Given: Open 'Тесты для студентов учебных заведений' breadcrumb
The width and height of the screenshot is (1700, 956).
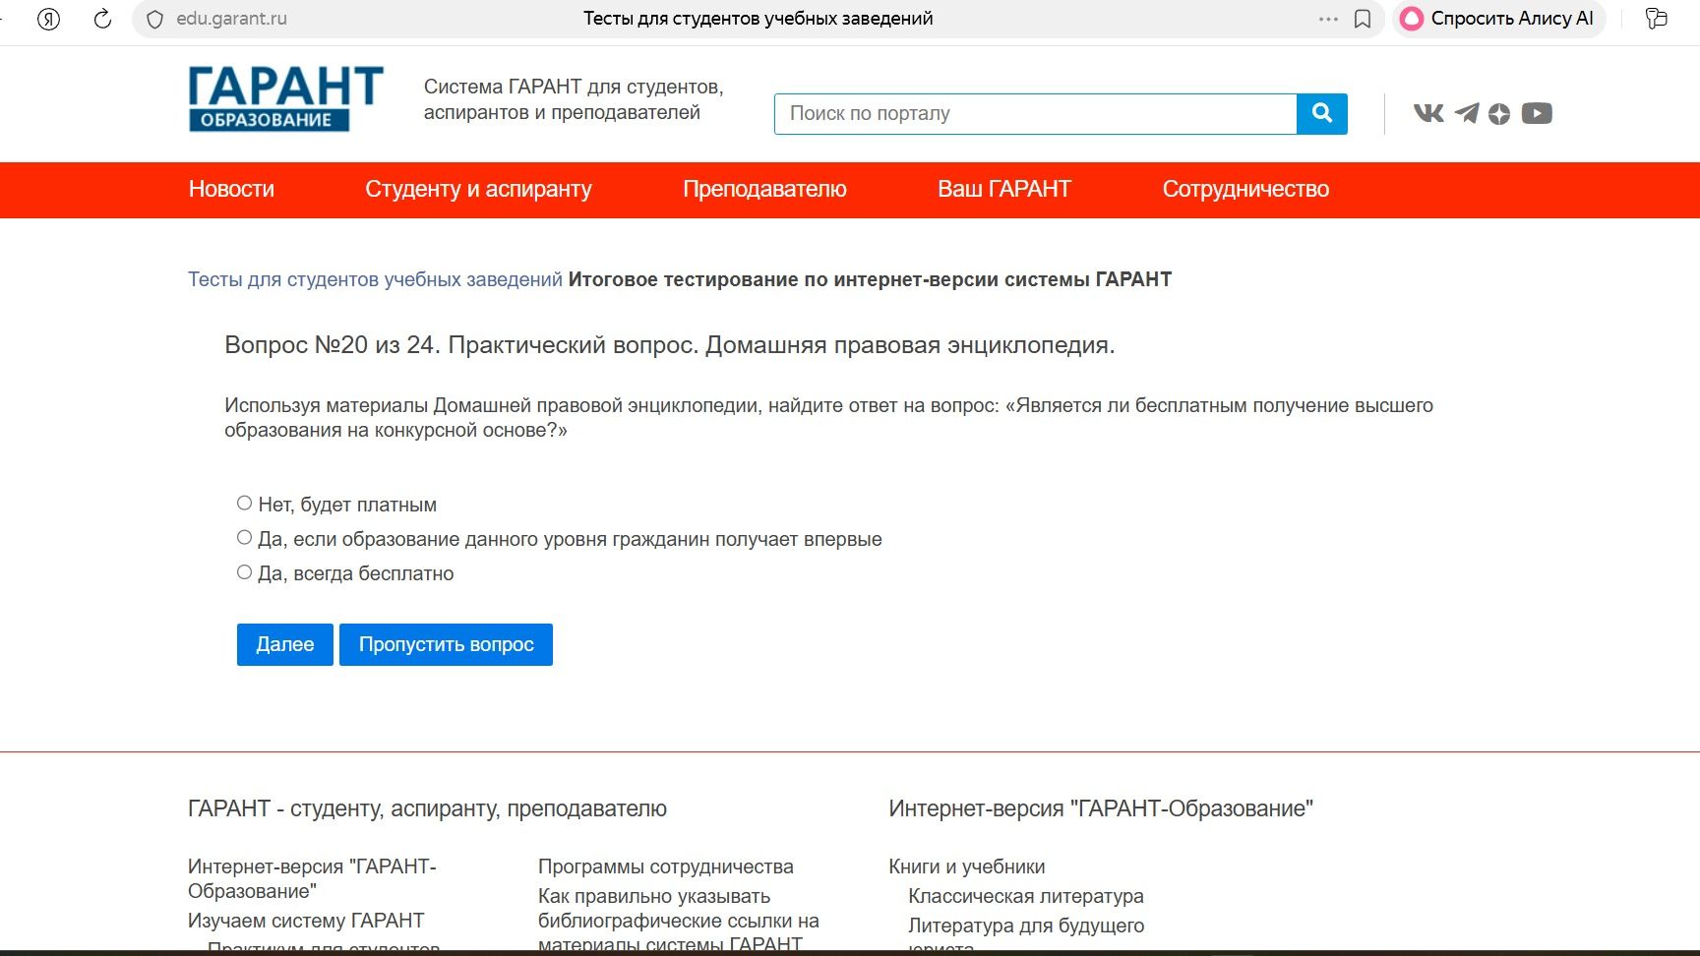Looking at the screenshot, I should coord(375,279).
